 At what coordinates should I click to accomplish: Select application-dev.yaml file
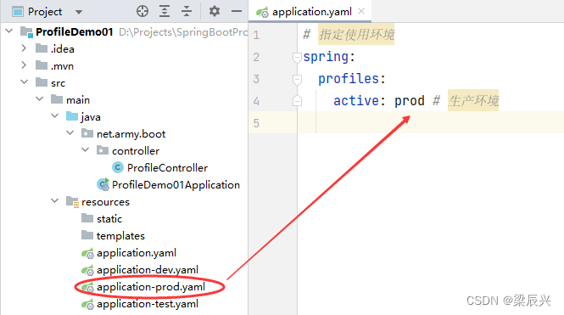[x=148, y=270]
